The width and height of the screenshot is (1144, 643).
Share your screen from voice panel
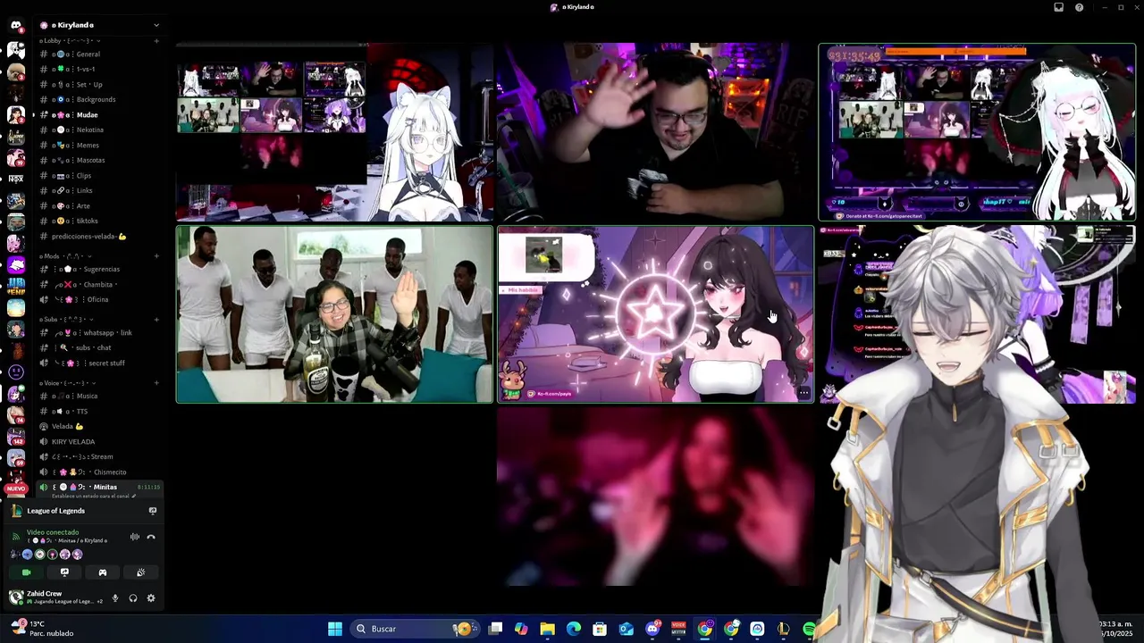pyautogui.click(x=64, y=572)
